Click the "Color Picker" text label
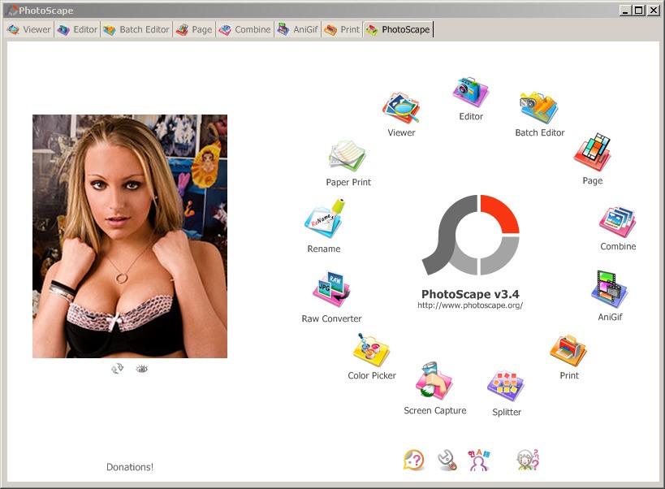 (372, 375)
